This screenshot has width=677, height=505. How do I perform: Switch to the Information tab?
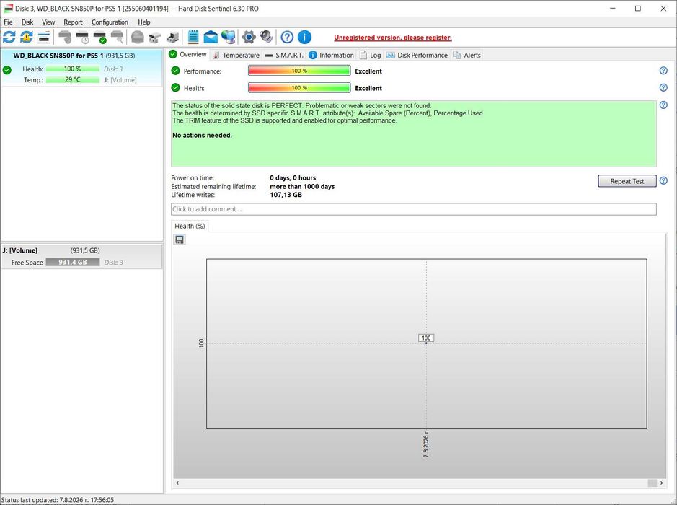click(331, 56)
